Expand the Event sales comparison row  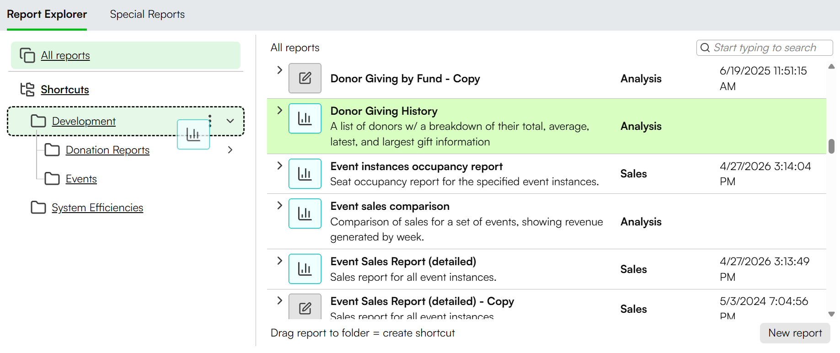[280, 205]
